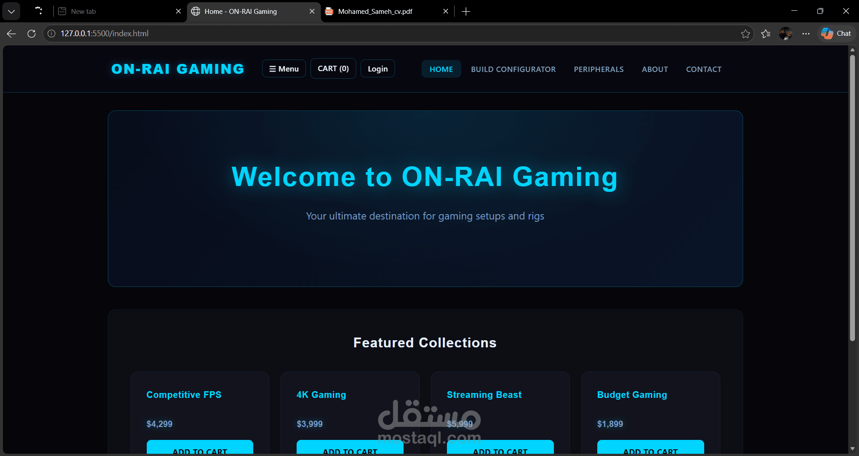This screenshot has width=859, height=456.
Task: Open the hamburger Menu button
Action: tap(284, 69)
